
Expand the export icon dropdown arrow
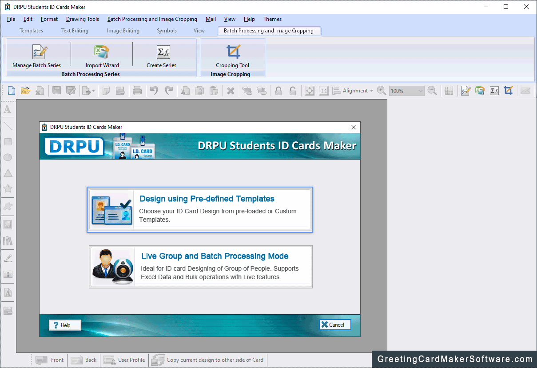[x=93, y=91]
